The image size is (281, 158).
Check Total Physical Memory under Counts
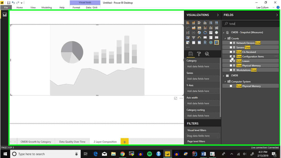click(x=231, y=66)
